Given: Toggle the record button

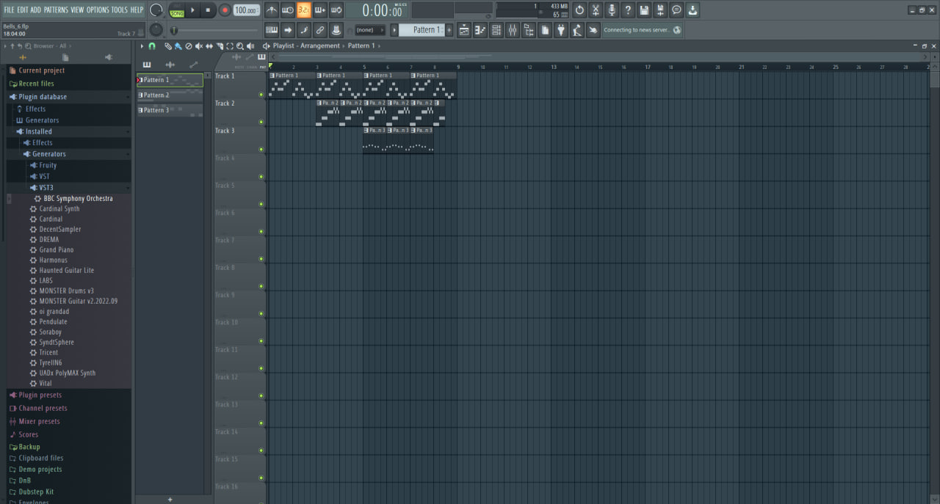Looking at the screenshot, I should tap(225, 10).
